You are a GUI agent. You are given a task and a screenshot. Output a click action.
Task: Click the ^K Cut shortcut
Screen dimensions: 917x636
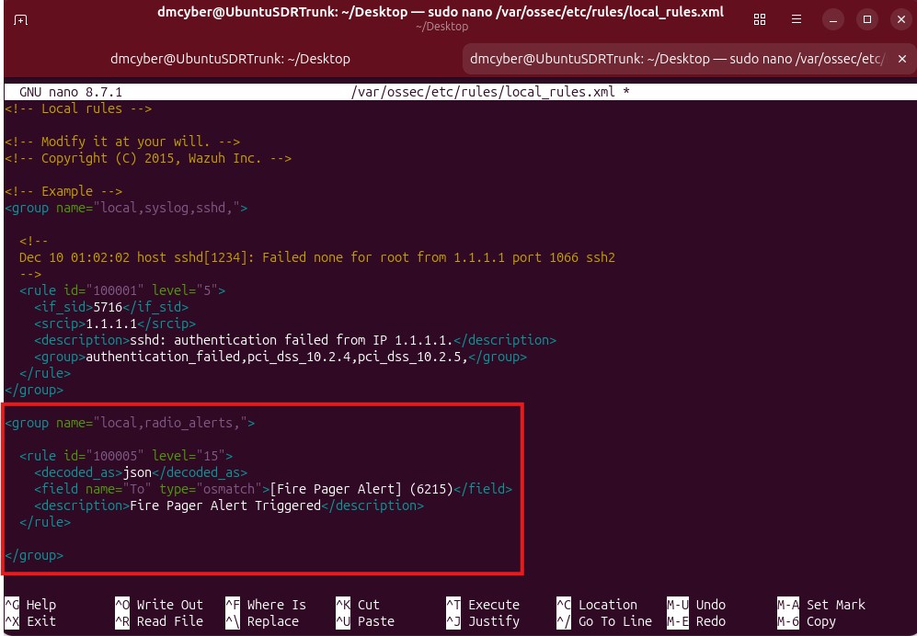click(x=357, y=605)
